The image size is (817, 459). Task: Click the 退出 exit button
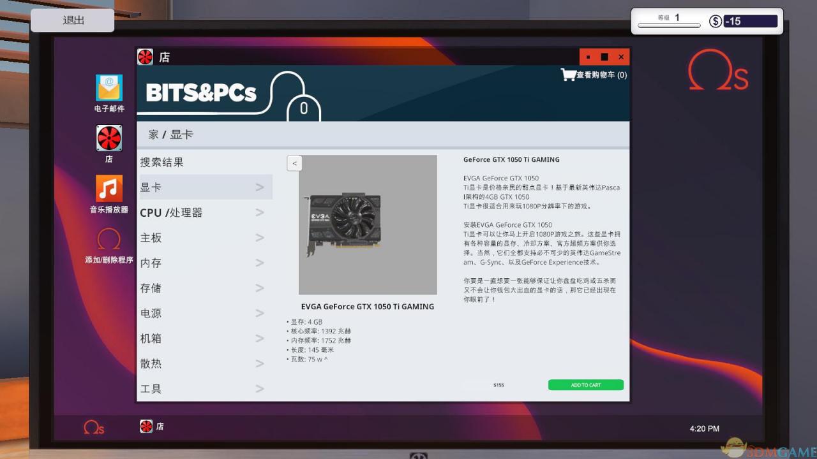point(72,20)
